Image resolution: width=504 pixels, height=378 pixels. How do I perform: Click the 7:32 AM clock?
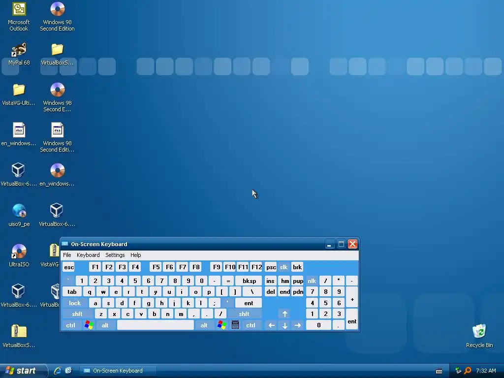(486, 371)
